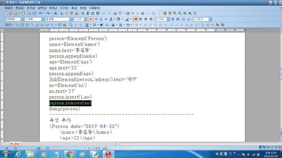282x158 pixels.
Task: Click the print icon
Action: point(29,14)
